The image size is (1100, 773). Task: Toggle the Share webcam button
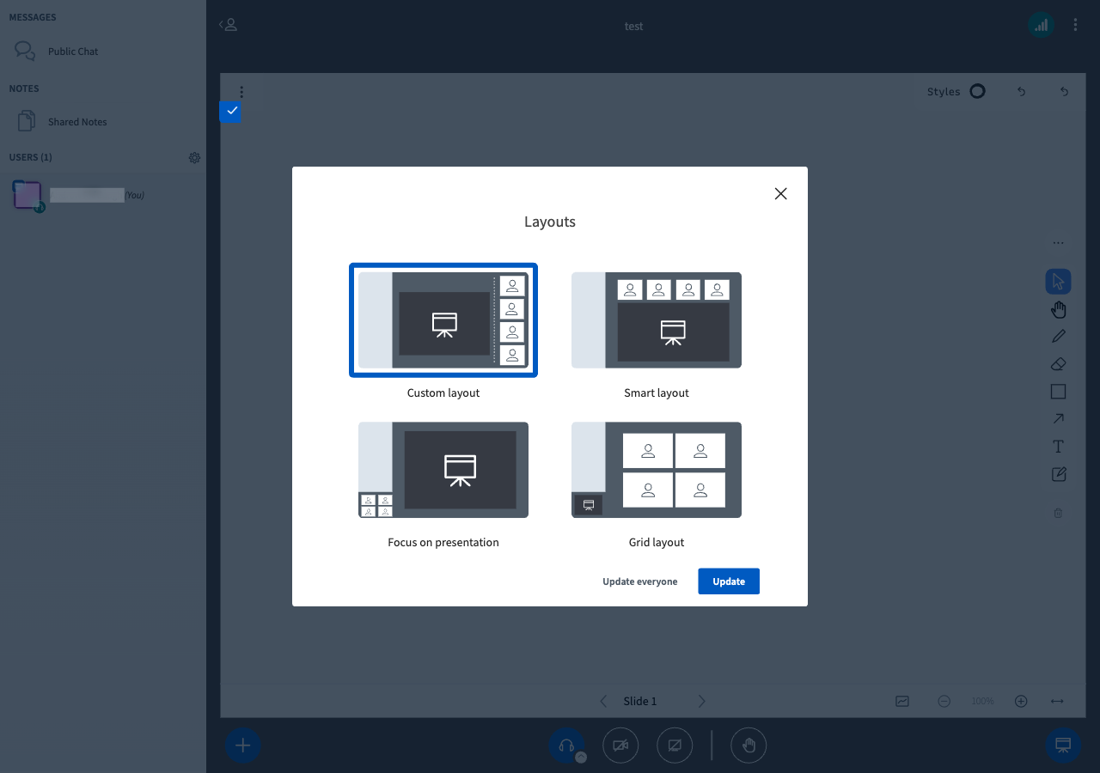(x=620, y=746)
